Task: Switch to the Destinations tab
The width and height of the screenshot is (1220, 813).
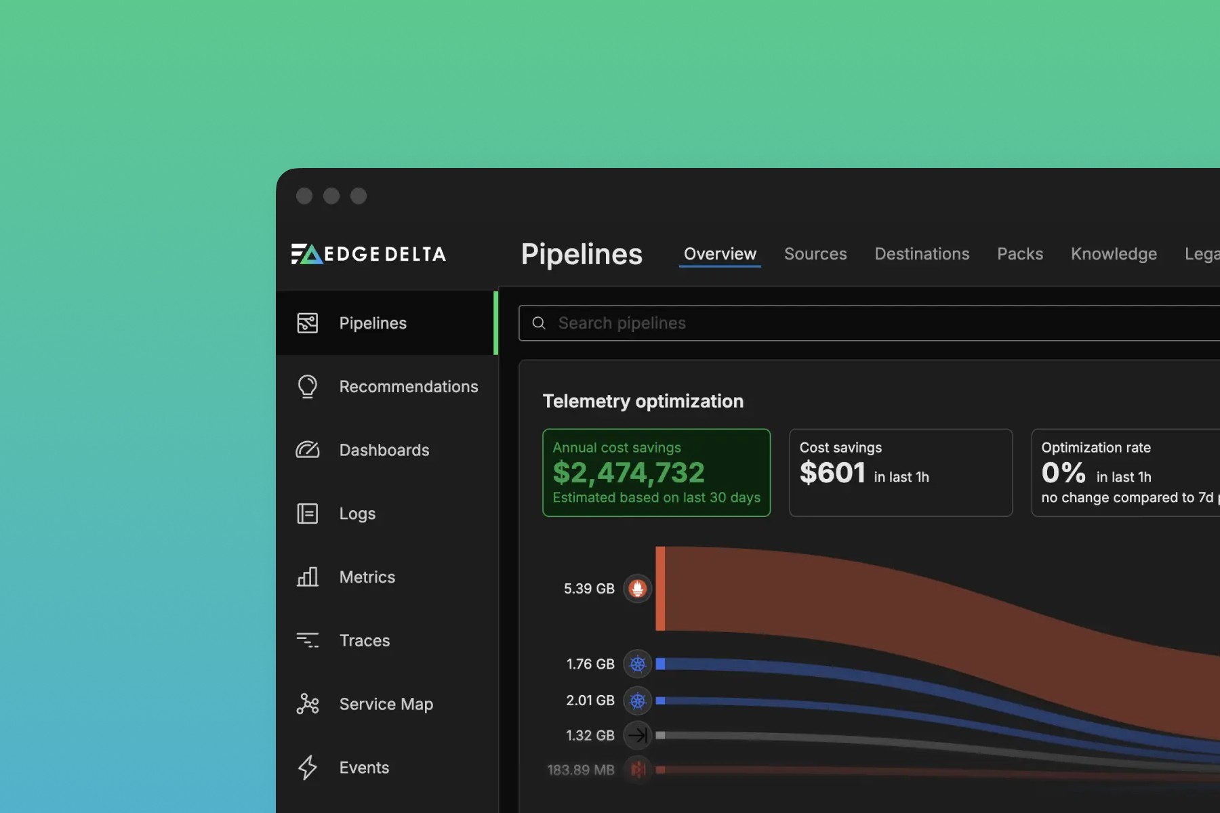Action: pyautogui.click(x=922, y=254)
